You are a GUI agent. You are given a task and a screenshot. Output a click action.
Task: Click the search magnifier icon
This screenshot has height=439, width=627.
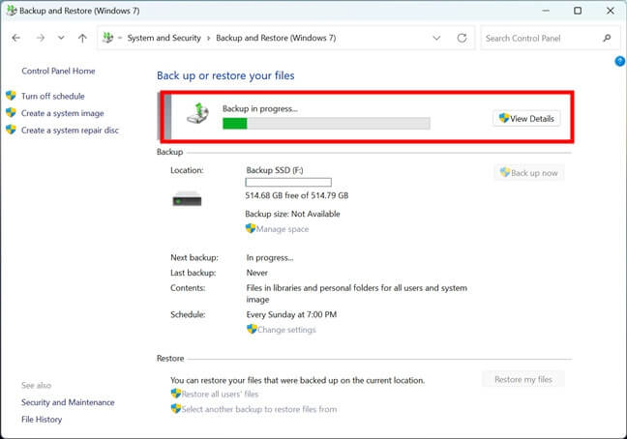click(607, 38)
